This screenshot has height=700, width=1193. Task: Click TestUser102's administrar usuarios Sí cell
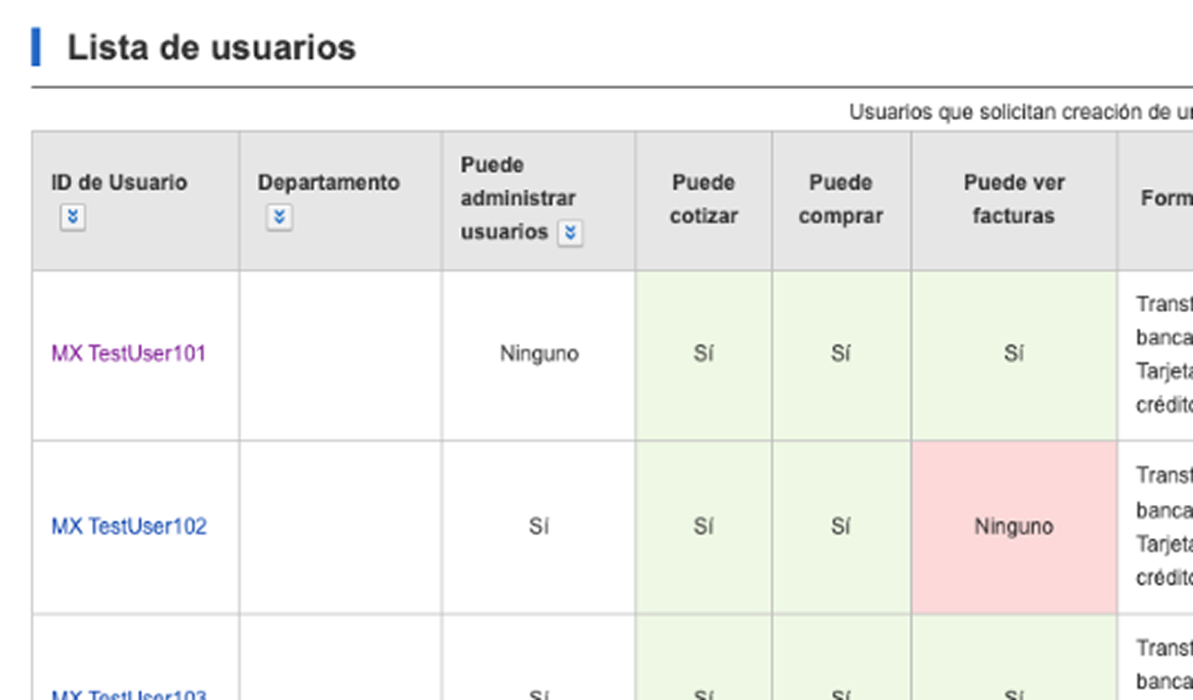coord(538,526)
